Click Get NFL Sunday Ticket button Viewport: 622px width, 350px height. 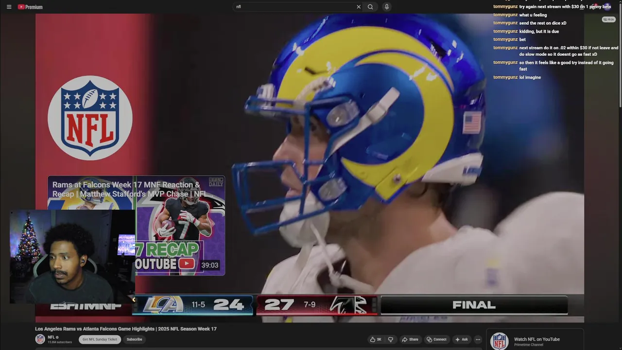point(100,339)
